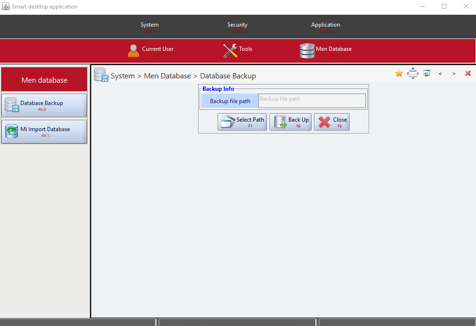Go forward with the right arrow
The width and height of the screenshot is (476, 326).
click(x=454, y=74)
